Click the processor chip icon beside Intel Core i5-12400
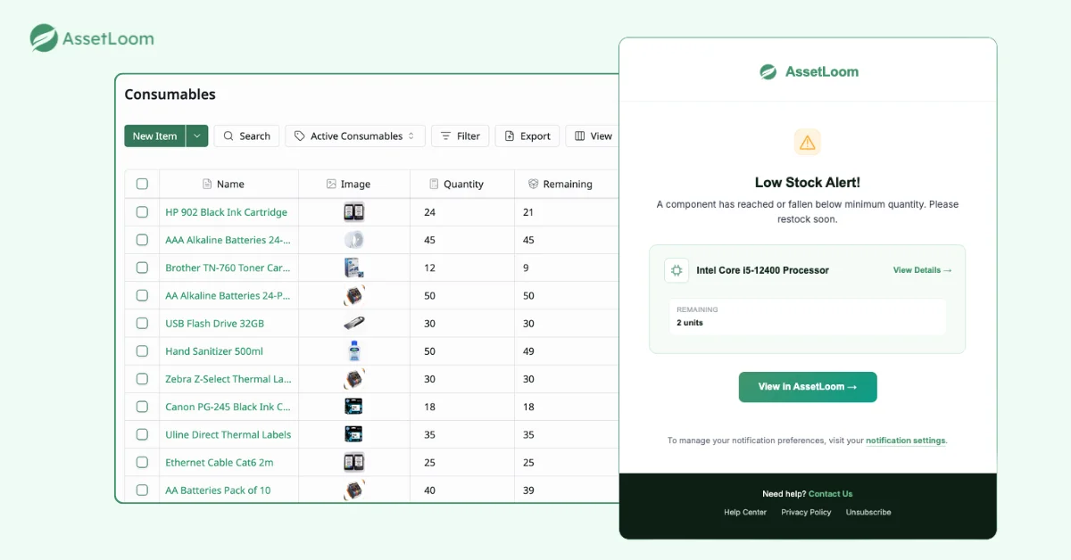Screen dimensions: 1071x560 pyautogui.click(x=677, y=270)
